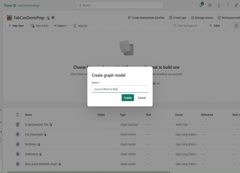Open the settings gear icon

coord(210,5)
